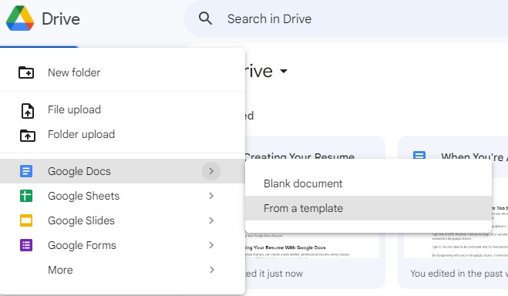Click the Drive wordmark text
This screenshot has height=296, width=508.
(x=61, y=18)
